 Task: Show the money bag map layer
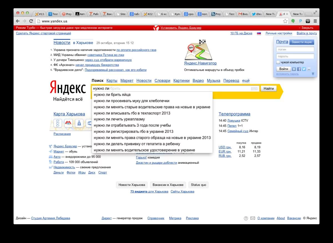click(79, 123)
